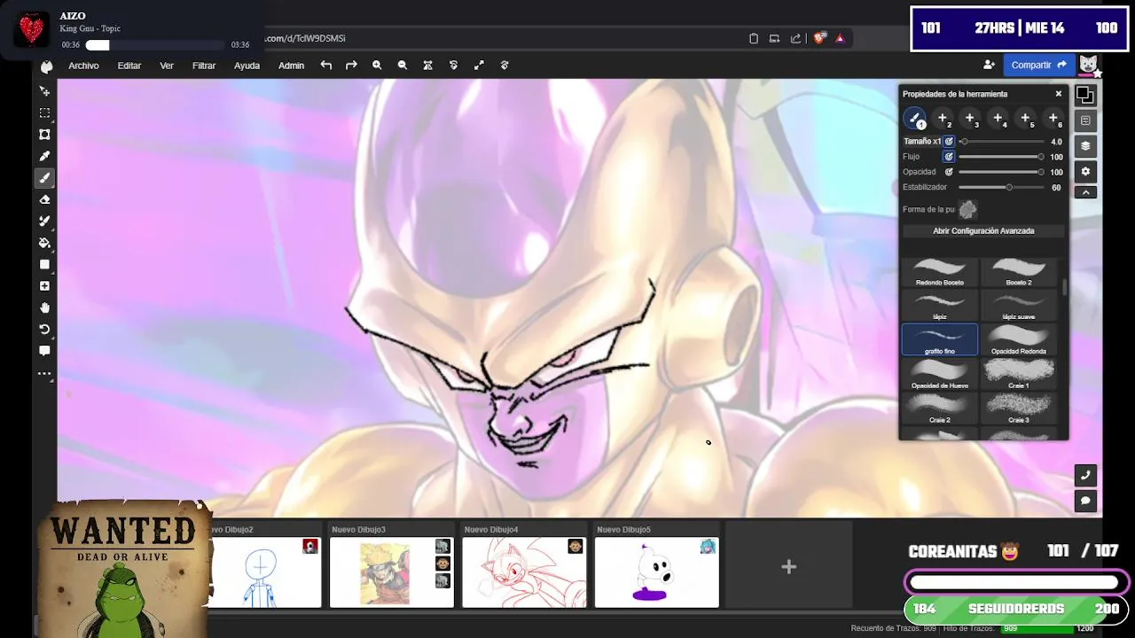1135x638 pixels.
Task: Open the Nuevo Dibujo5 thumbnail
Action: click(656, 572)
